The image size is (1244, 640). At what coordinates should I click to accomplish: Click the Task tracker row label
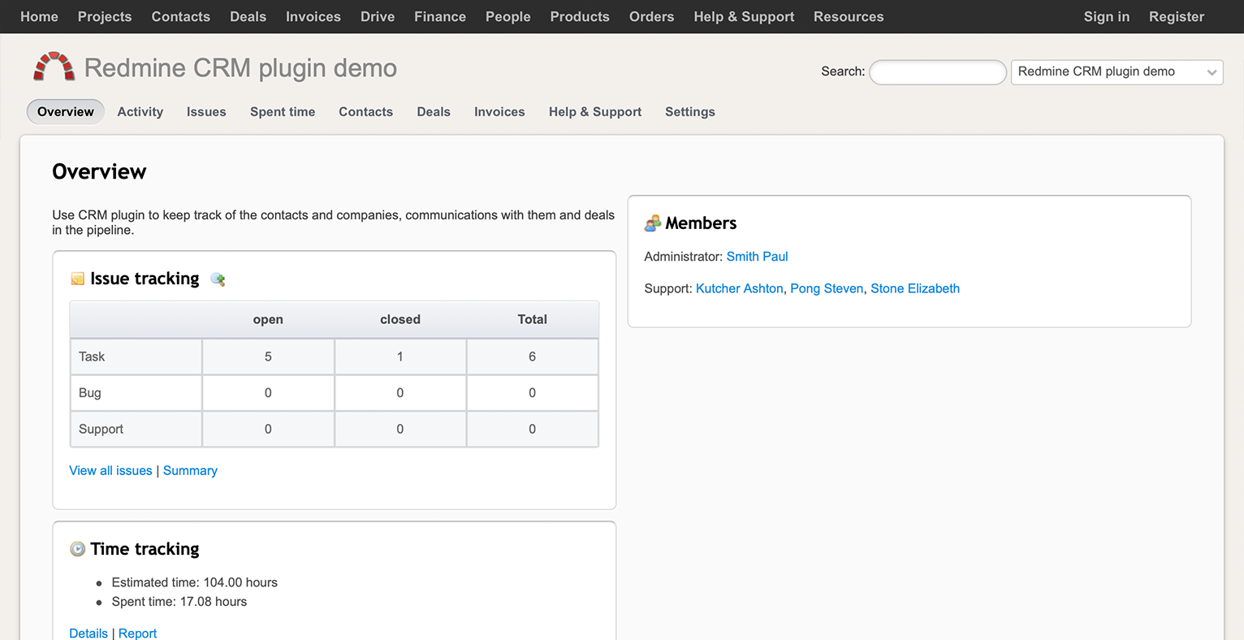pos(92,357)
